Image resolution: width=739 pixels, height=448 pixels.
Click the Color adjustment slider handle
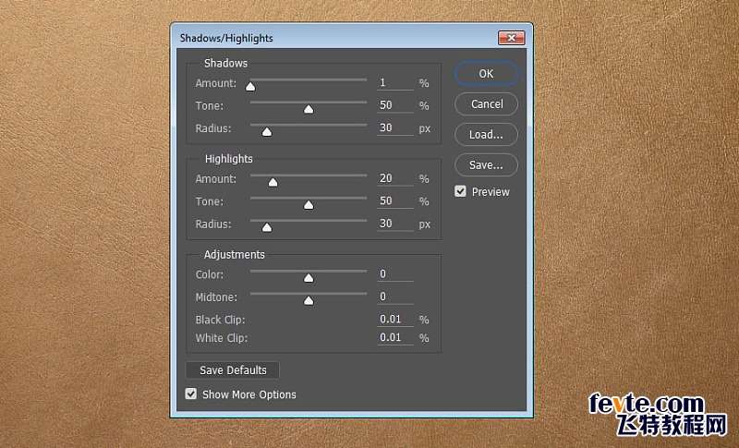tap(309, 277)
